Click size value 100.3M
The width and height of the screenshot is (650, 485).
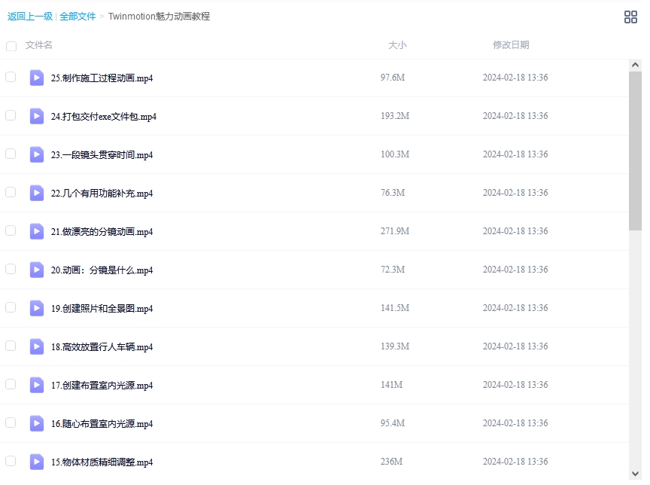pos(395,154)
